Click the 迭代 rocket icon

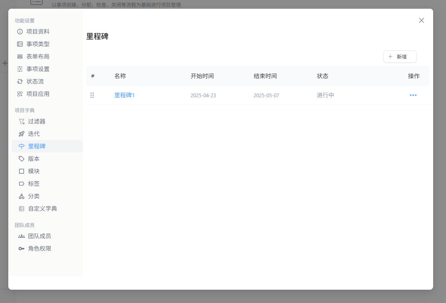(22, 134)
